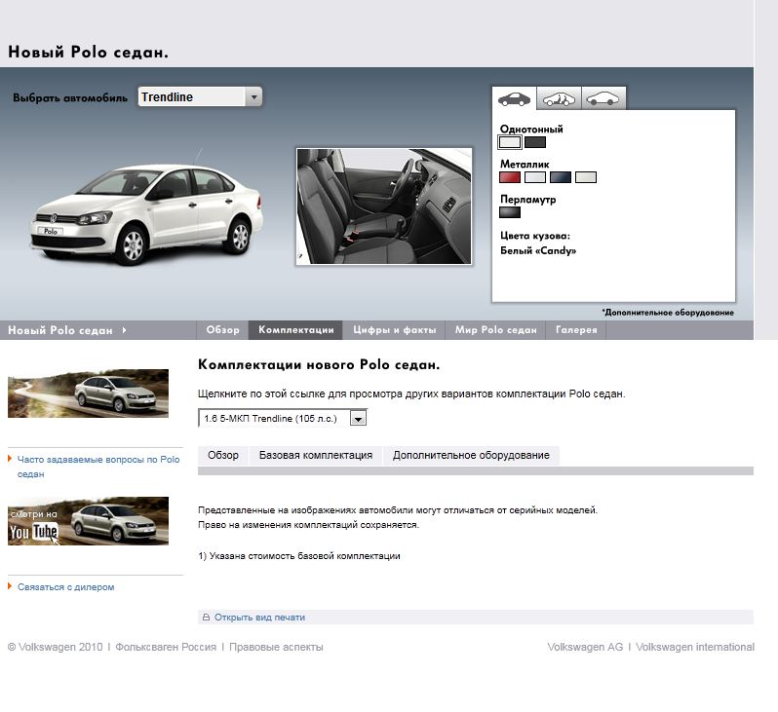
Task: Choose the red metallic color swatch
Action: pos(510,177)
